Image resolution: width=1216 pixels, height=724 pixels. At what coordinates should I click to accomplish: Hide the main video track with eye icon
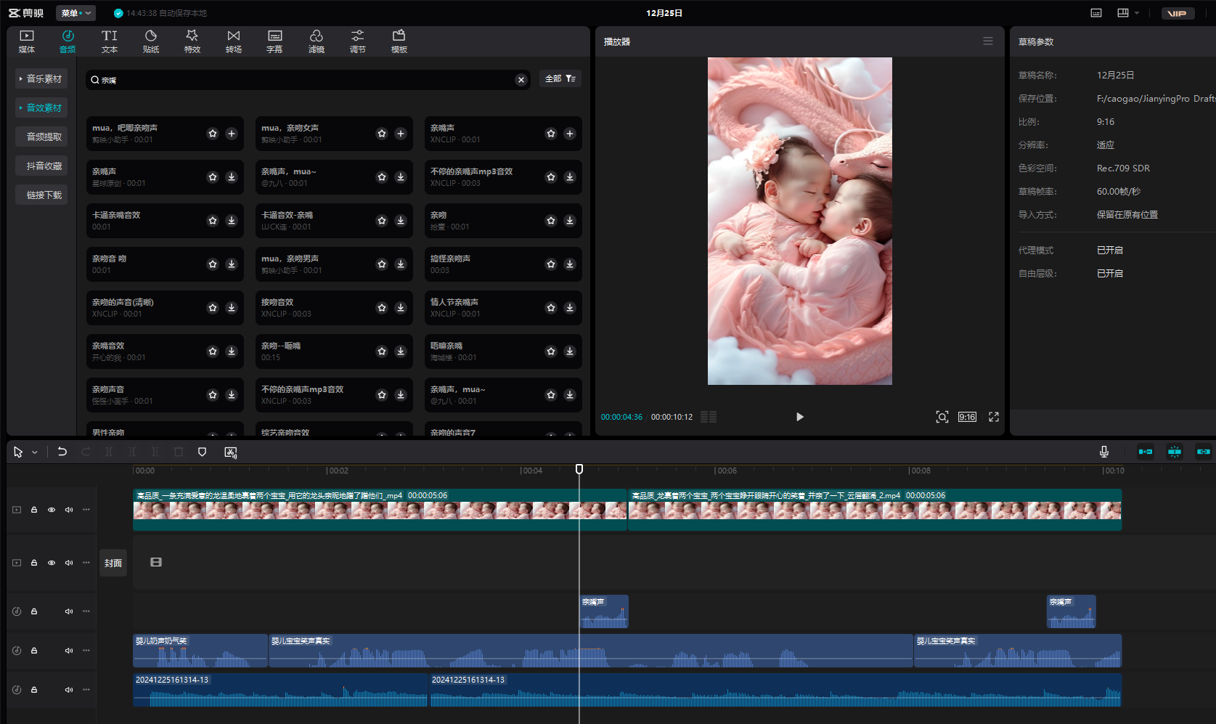[52, 510]
